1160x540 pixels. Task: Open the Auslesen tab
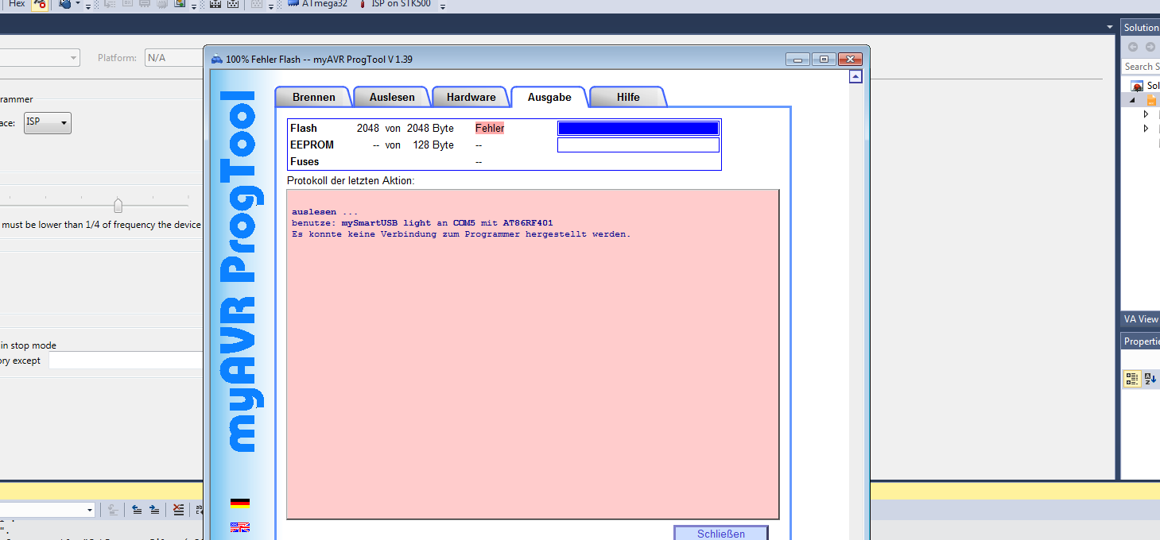click(392, 97)
